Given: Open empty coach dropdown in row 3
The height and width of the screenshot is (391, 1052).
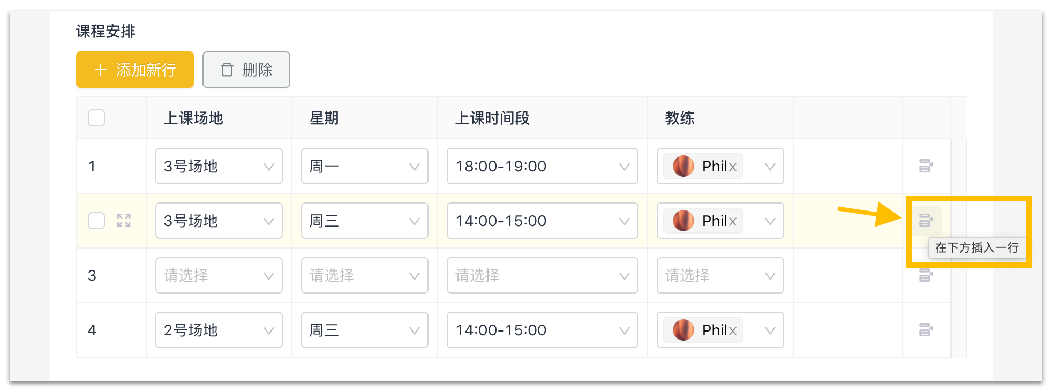Looking at the screenshot, I should (720, 275).
